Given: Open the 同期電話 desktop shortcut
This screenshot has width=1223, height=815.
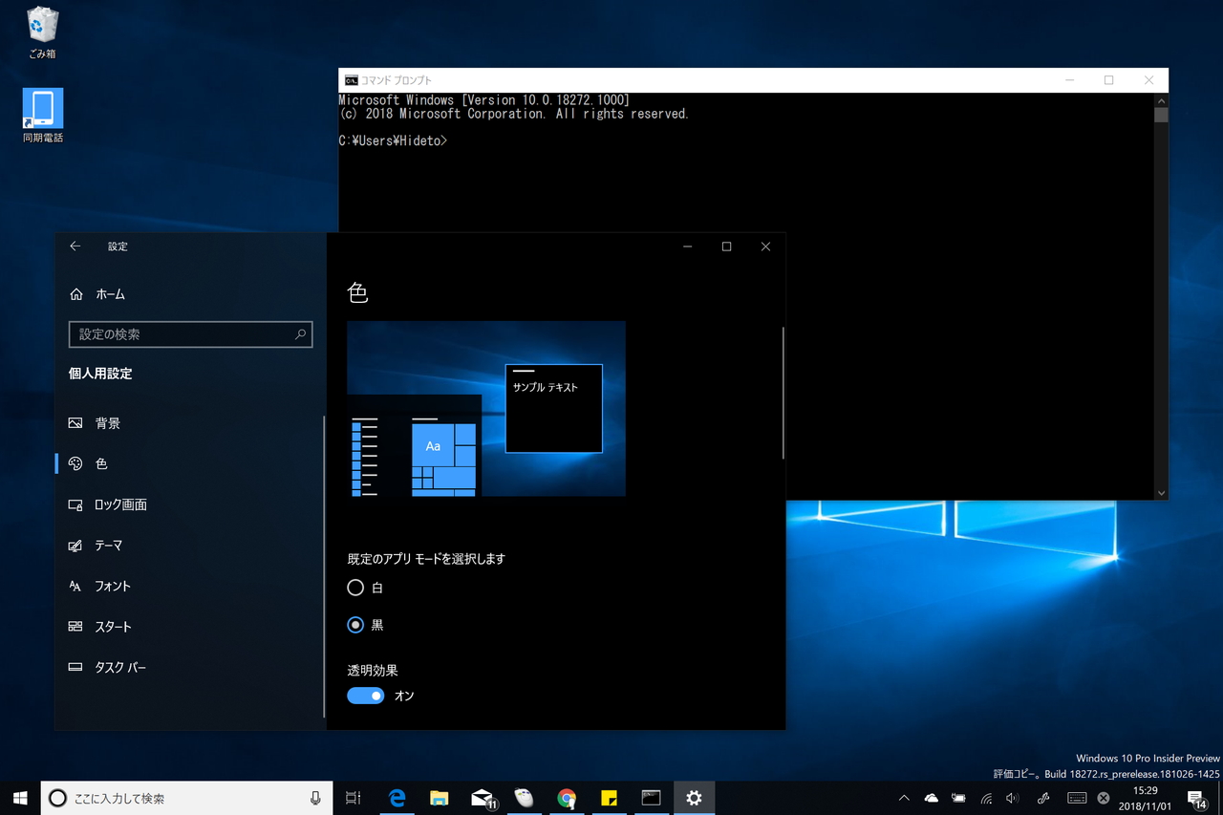Looking at the screenshot, I should pos(43,110).
